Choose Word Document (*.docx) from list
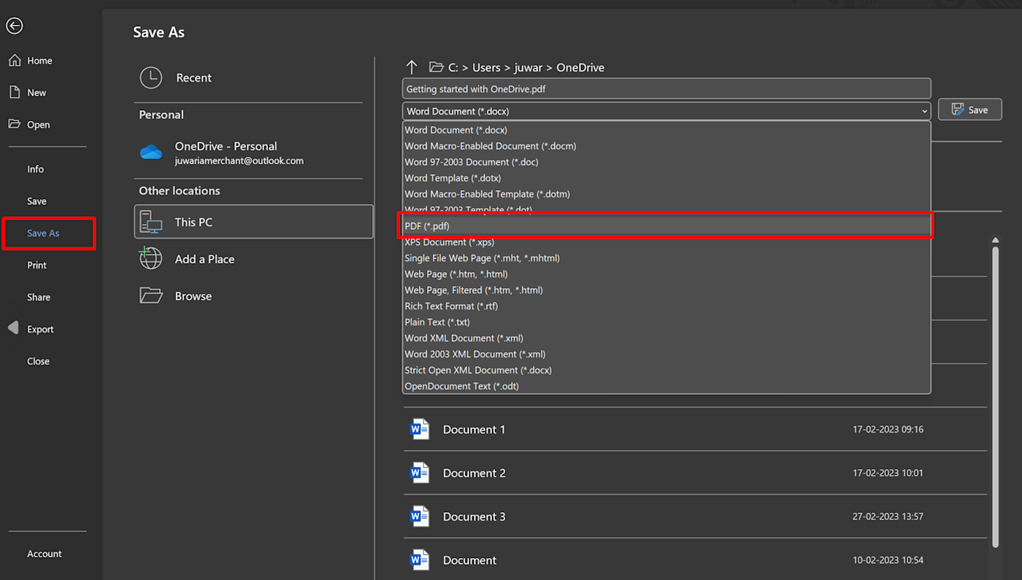This screenshot has width=1022, height=580. click(x=666, y=130)
